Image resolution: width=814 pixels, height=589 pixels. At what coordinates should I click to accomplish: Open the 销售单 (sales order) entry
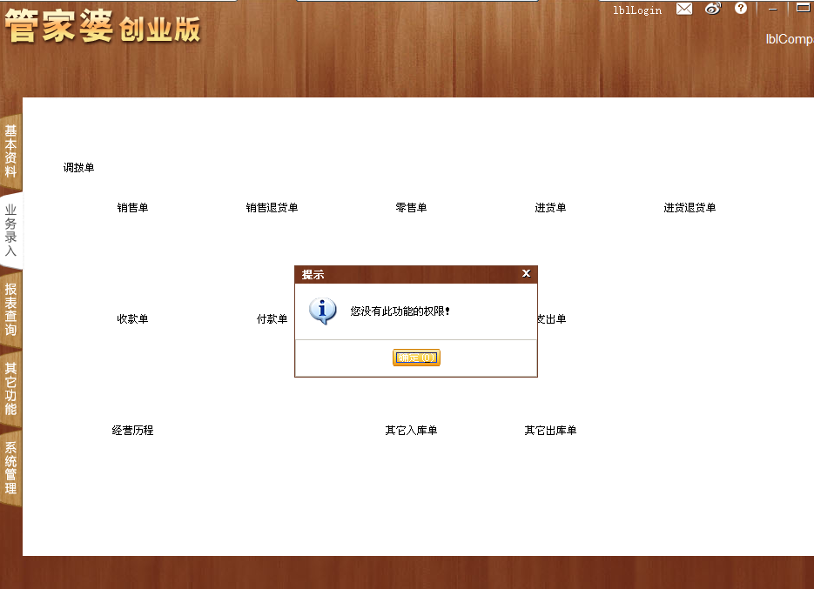tap(132, 208)
